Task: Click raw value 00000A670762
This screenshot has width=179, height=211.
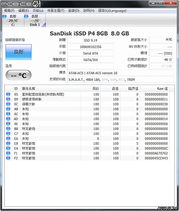Action: pyautogui.click(x=156, y=153)
